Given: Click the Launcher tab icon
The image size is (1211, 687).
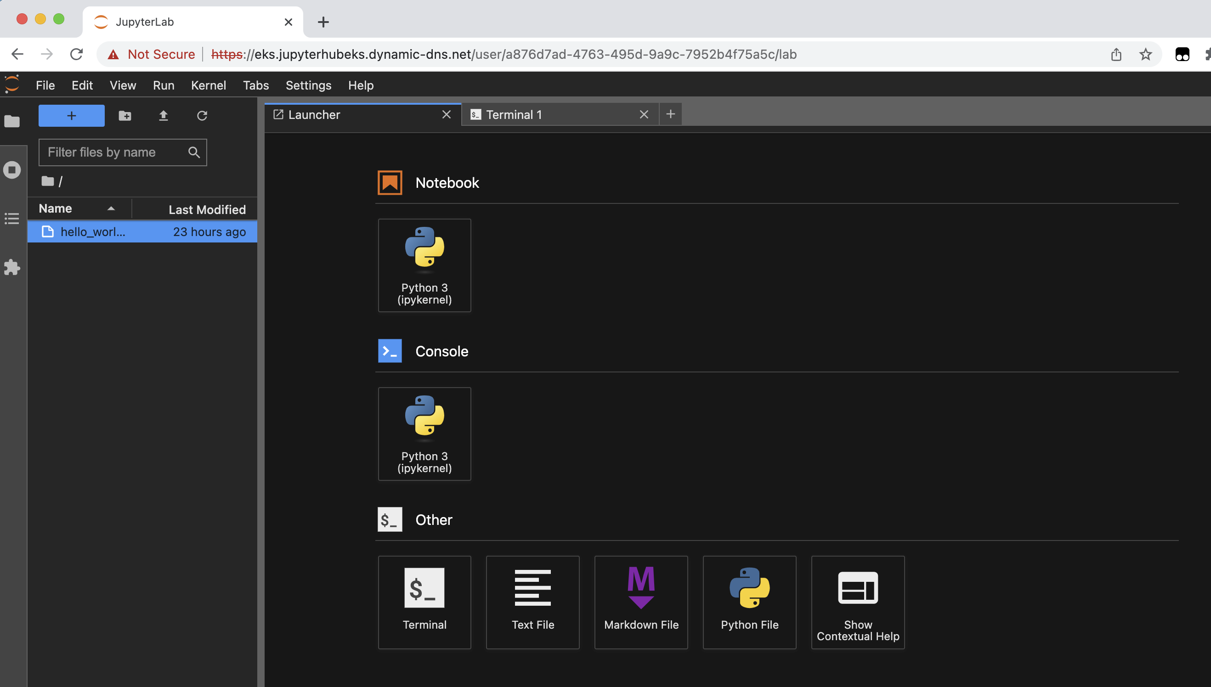Looking at the screenshot, I should [x=278, y=115].
